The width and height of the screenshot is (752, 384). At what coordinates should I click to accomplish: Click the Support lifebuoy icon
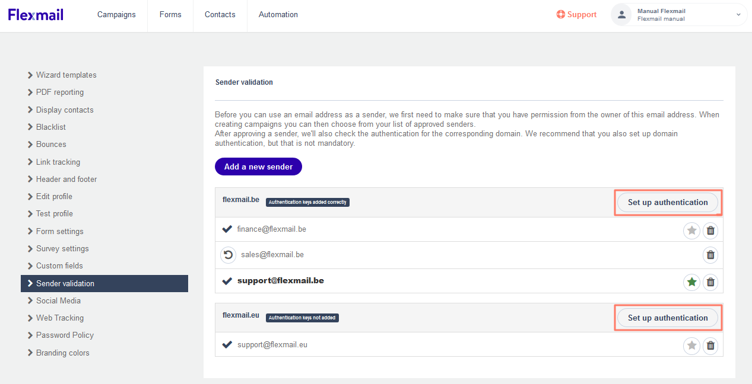(x=560, y=15)
